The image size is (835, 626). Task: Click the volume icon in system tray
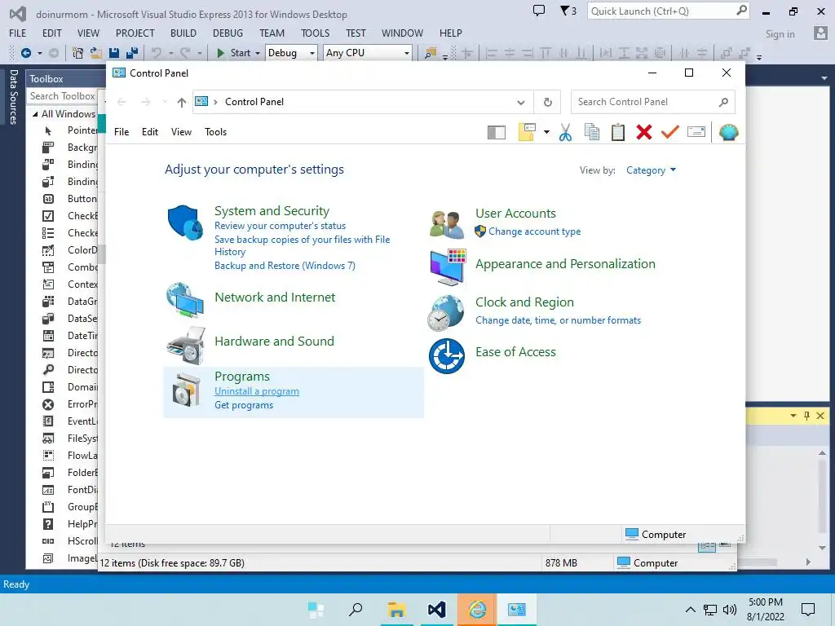point(730,610)
